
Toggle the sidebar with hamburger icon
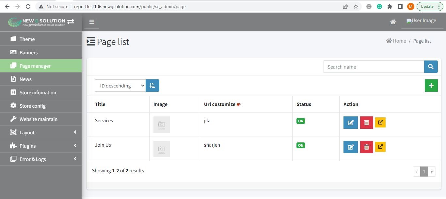(x=92, y=22)
